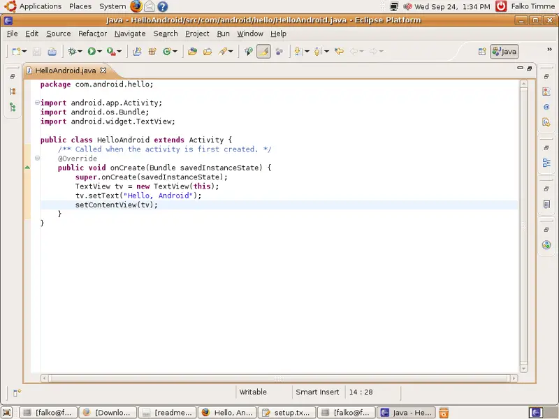Image resolution: width=559 pixels, height=419 pixels.
Task: Open the Places menu in top panel
Action: (x=80, y=6)
